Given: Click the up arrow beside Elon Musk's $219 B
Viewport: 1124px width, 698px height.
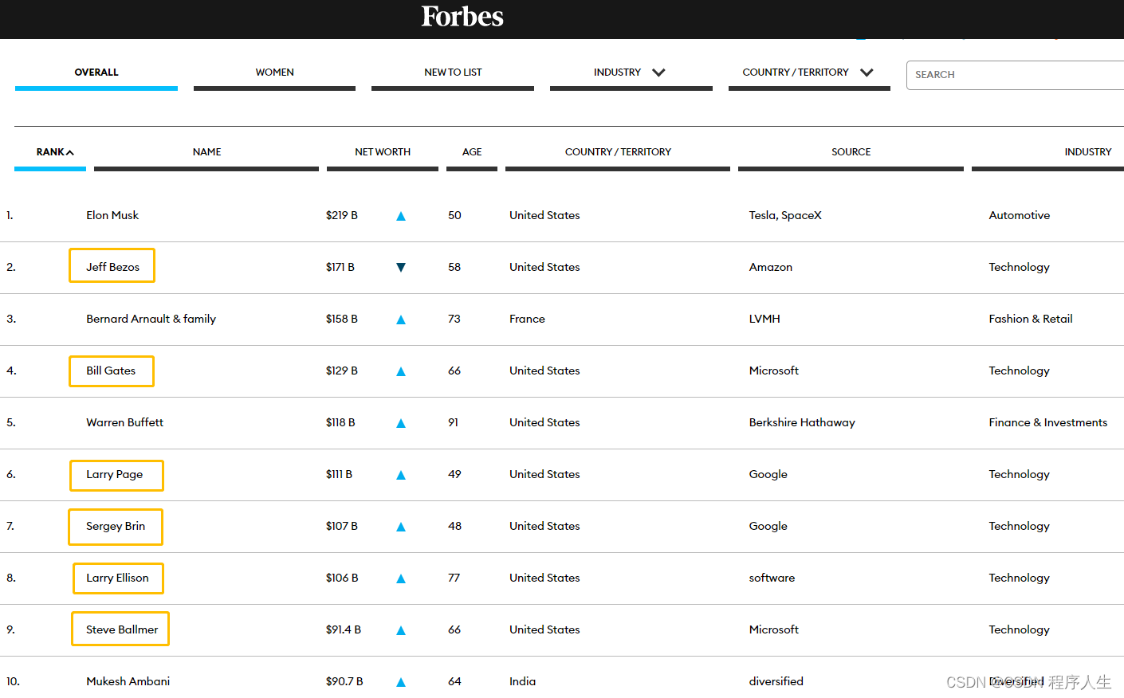Looking at the screenshot, I should pyautogui.click(x=401, y=216).
